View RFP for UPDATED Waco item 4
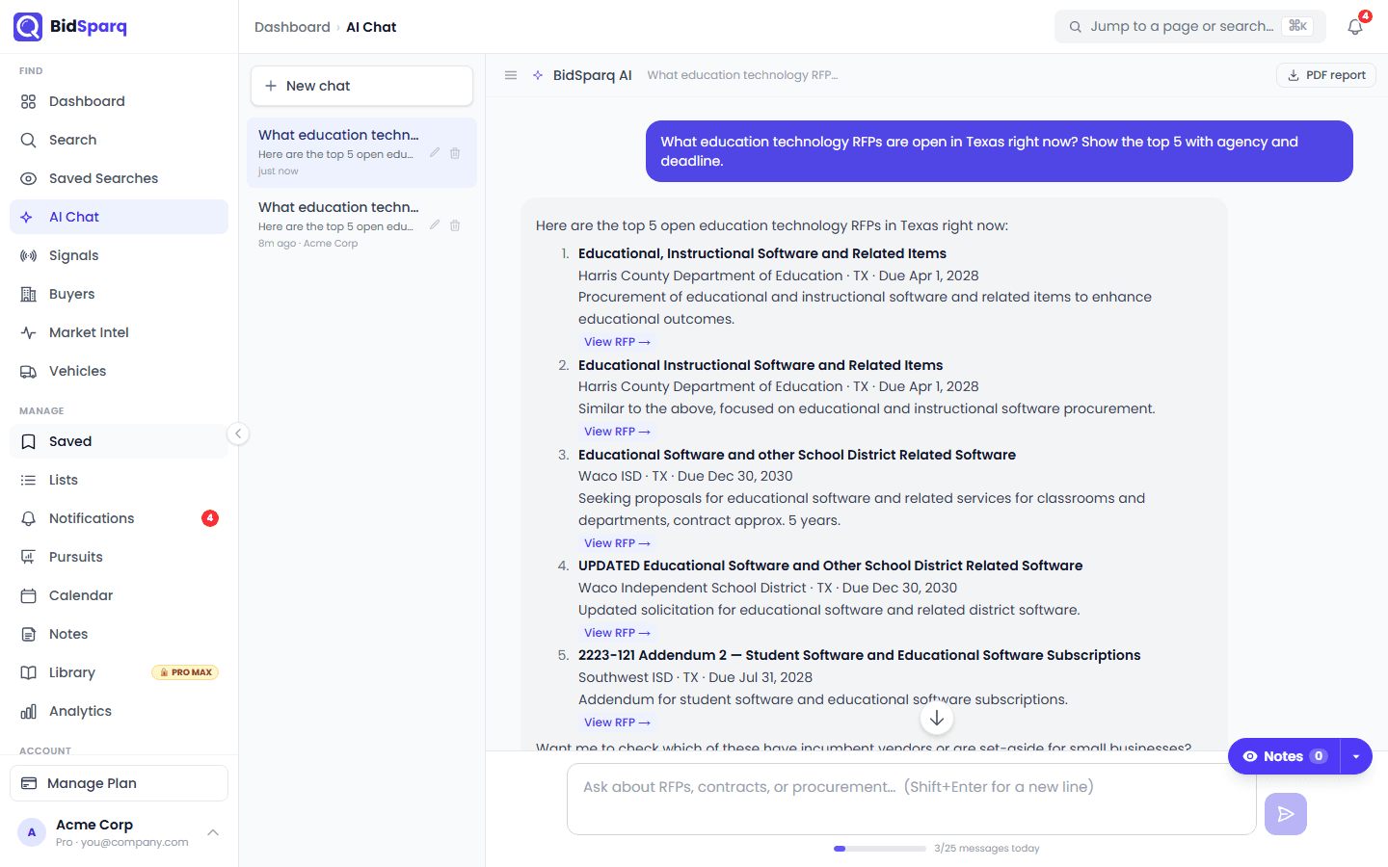1388x867 pixels. coord(617,633)
